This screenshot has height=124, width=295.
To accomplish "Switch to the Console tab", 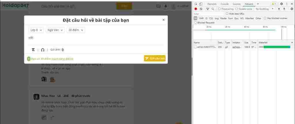I will 224,4.
